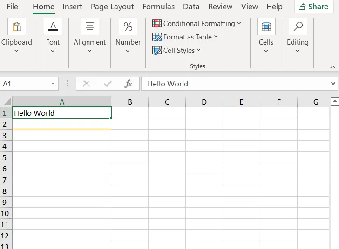Viewport: 339px width, 249px height.
Task: Switch to the Insert tab
Action: coord(72,7)
